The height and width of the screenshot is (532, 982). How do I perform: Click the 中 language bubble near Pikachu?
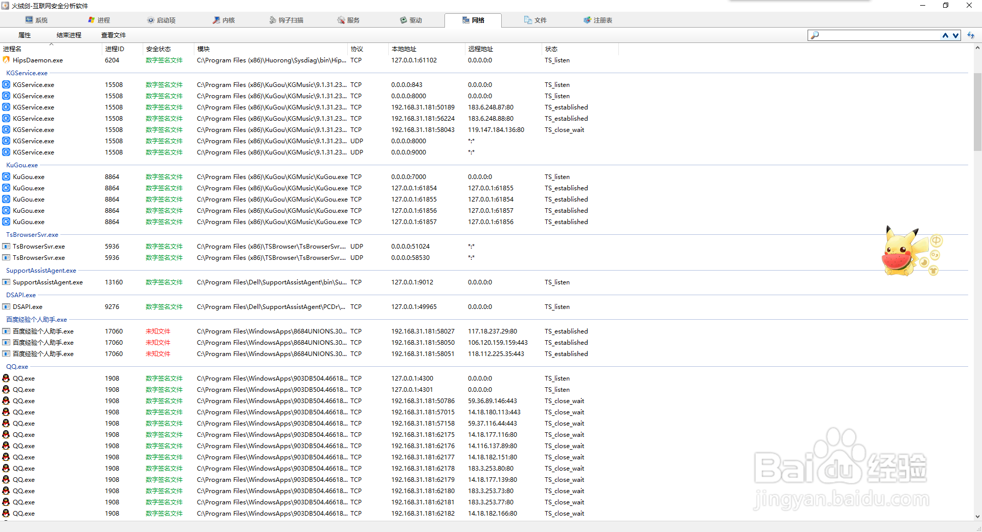pyautogui.click(x=936, y=240)
